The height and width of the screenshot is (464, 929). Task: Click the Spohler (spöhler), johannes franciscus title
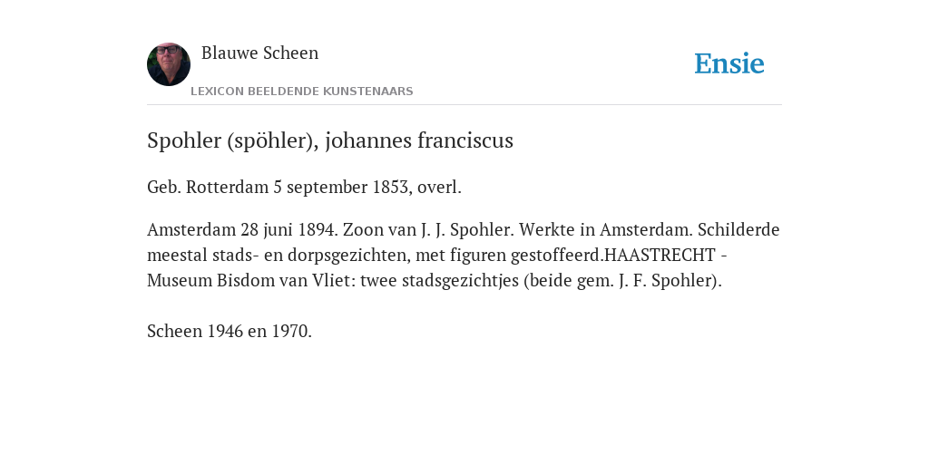(330, 140)
